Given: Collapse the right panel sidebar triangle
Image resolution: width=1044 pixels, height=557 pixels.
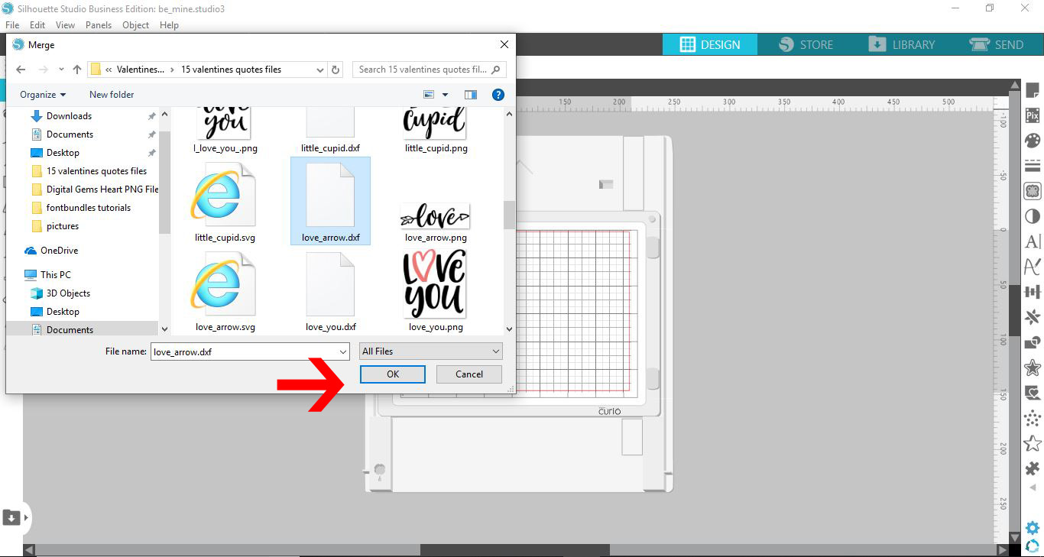Looking at the screenshot, I should [x=1033, y=487].
